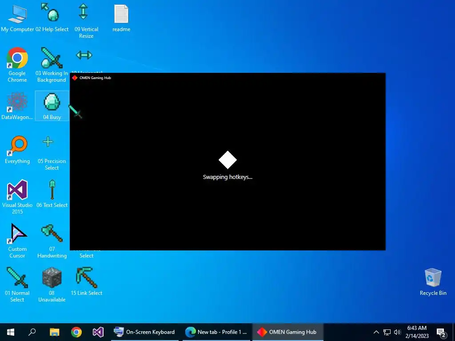This screenshot has width=455, height=341.
Task: Open File Explorer from the taskbar
Action: click(54, 332)
